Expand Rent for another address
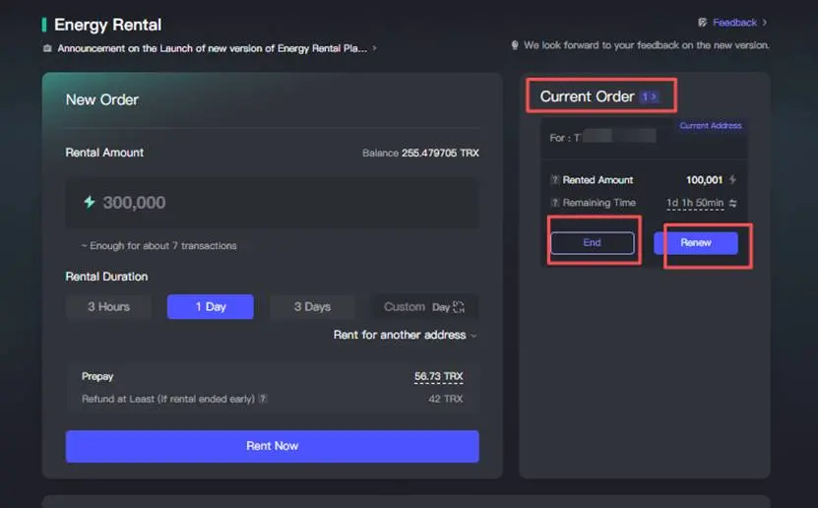 pos(405,335)
